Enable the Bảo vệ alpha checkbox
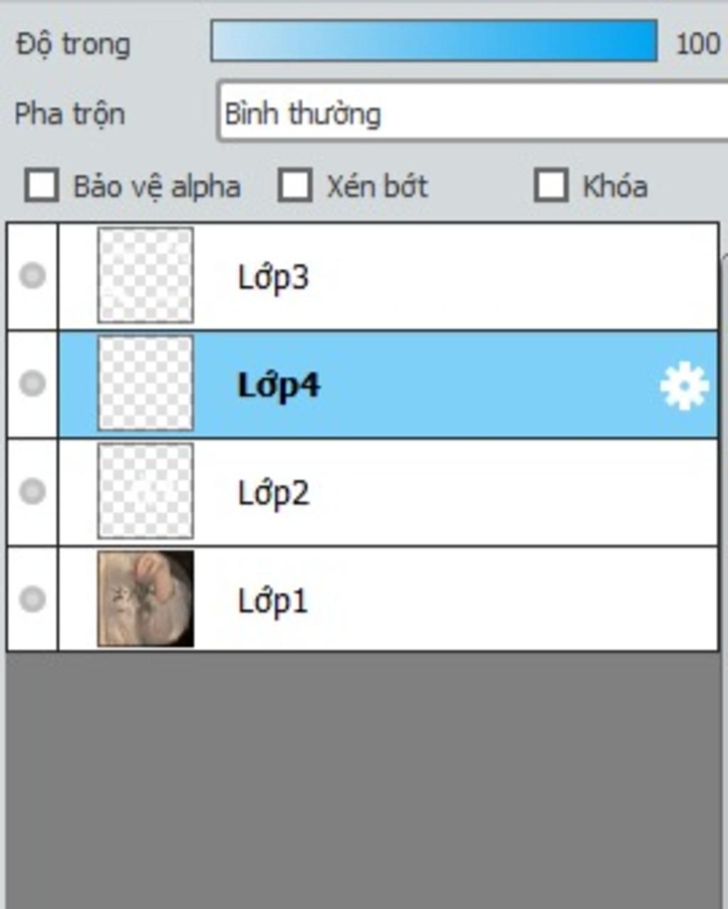The width and height of the screenshot is (728, 909). click(42, 186)
